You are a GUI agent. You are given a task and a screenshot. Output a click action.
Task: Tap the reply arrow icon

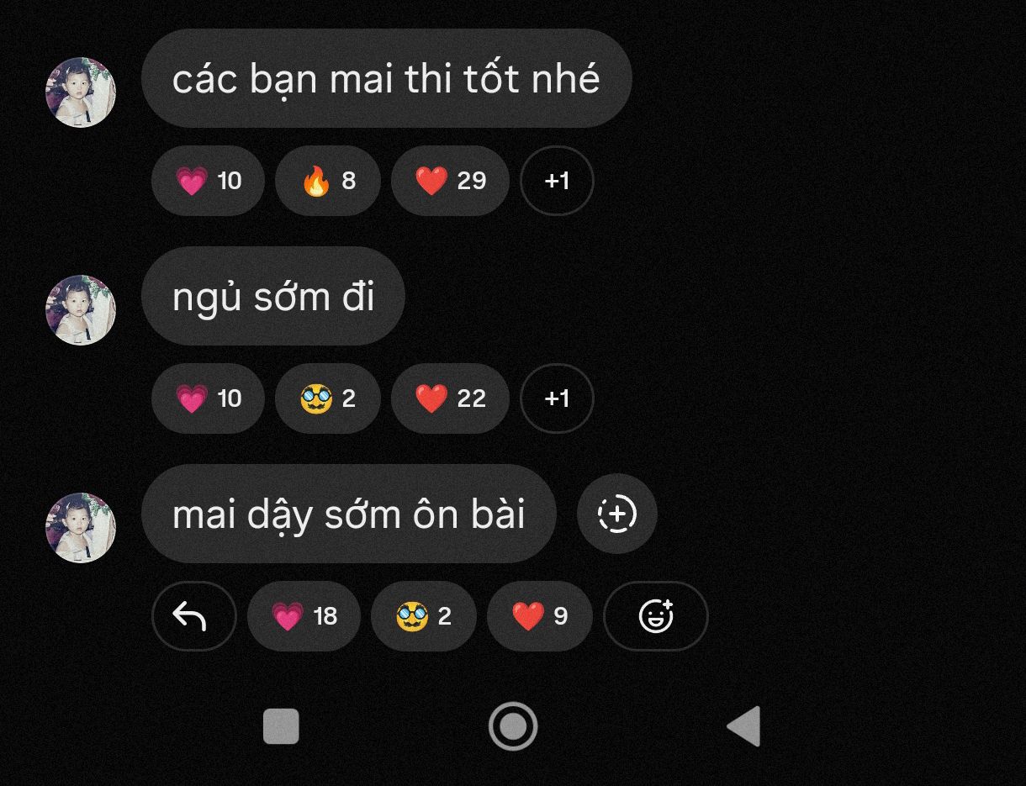[193, 616]
